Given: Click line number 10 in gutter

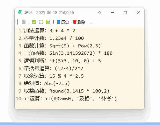Looking at the screenshot, I should [x=18, y=99].
